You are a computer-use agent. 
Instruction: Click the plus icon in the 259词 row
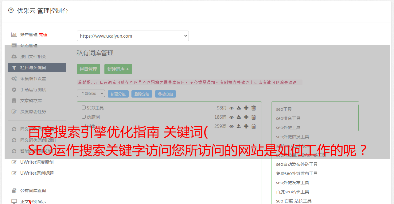(x=246, y=126)
